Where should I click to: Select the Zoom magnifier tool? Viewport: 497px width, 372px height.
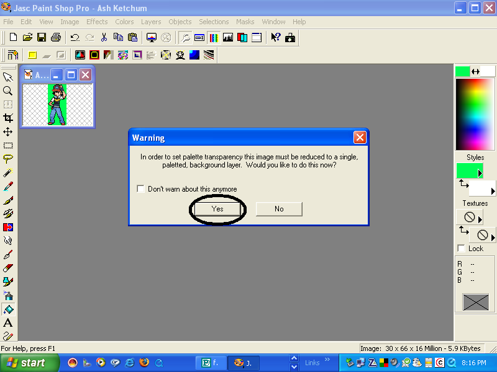pos(8,91)
